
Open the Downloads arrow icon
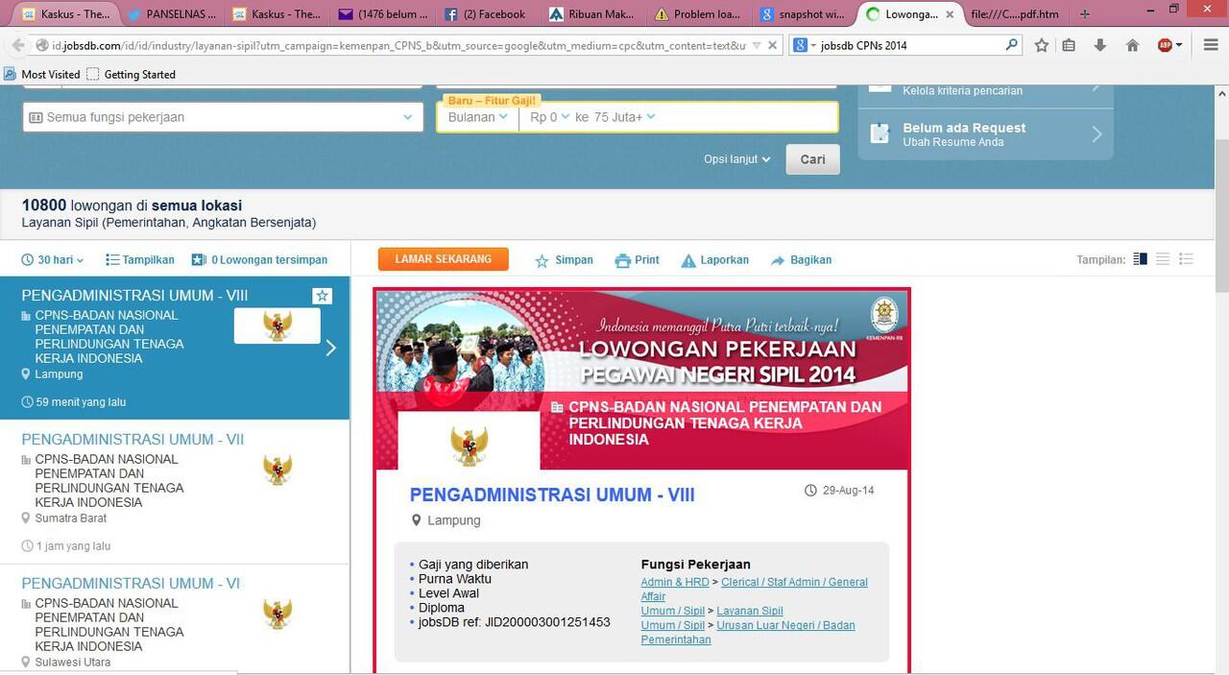click(x=1100, y=45)
